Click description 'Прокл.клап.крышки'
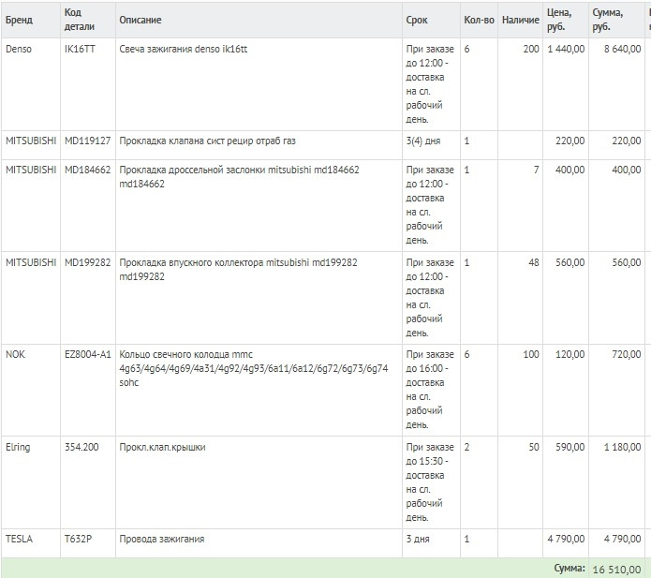The image size is (651, 578). (x=162, y=447)
